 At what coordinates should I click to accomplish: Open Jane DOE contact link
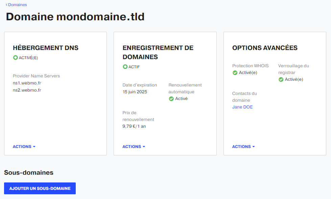[242, 107]
